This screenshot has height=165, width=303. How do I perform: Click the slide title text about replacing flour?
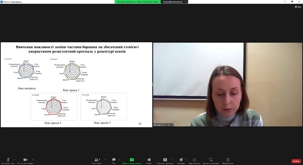click(x=77, y=49)
